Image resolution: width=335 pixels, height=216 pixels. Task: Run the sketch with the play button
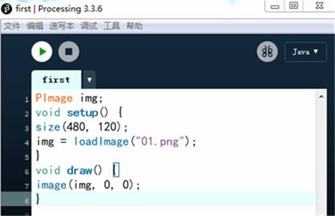(42, 51)
